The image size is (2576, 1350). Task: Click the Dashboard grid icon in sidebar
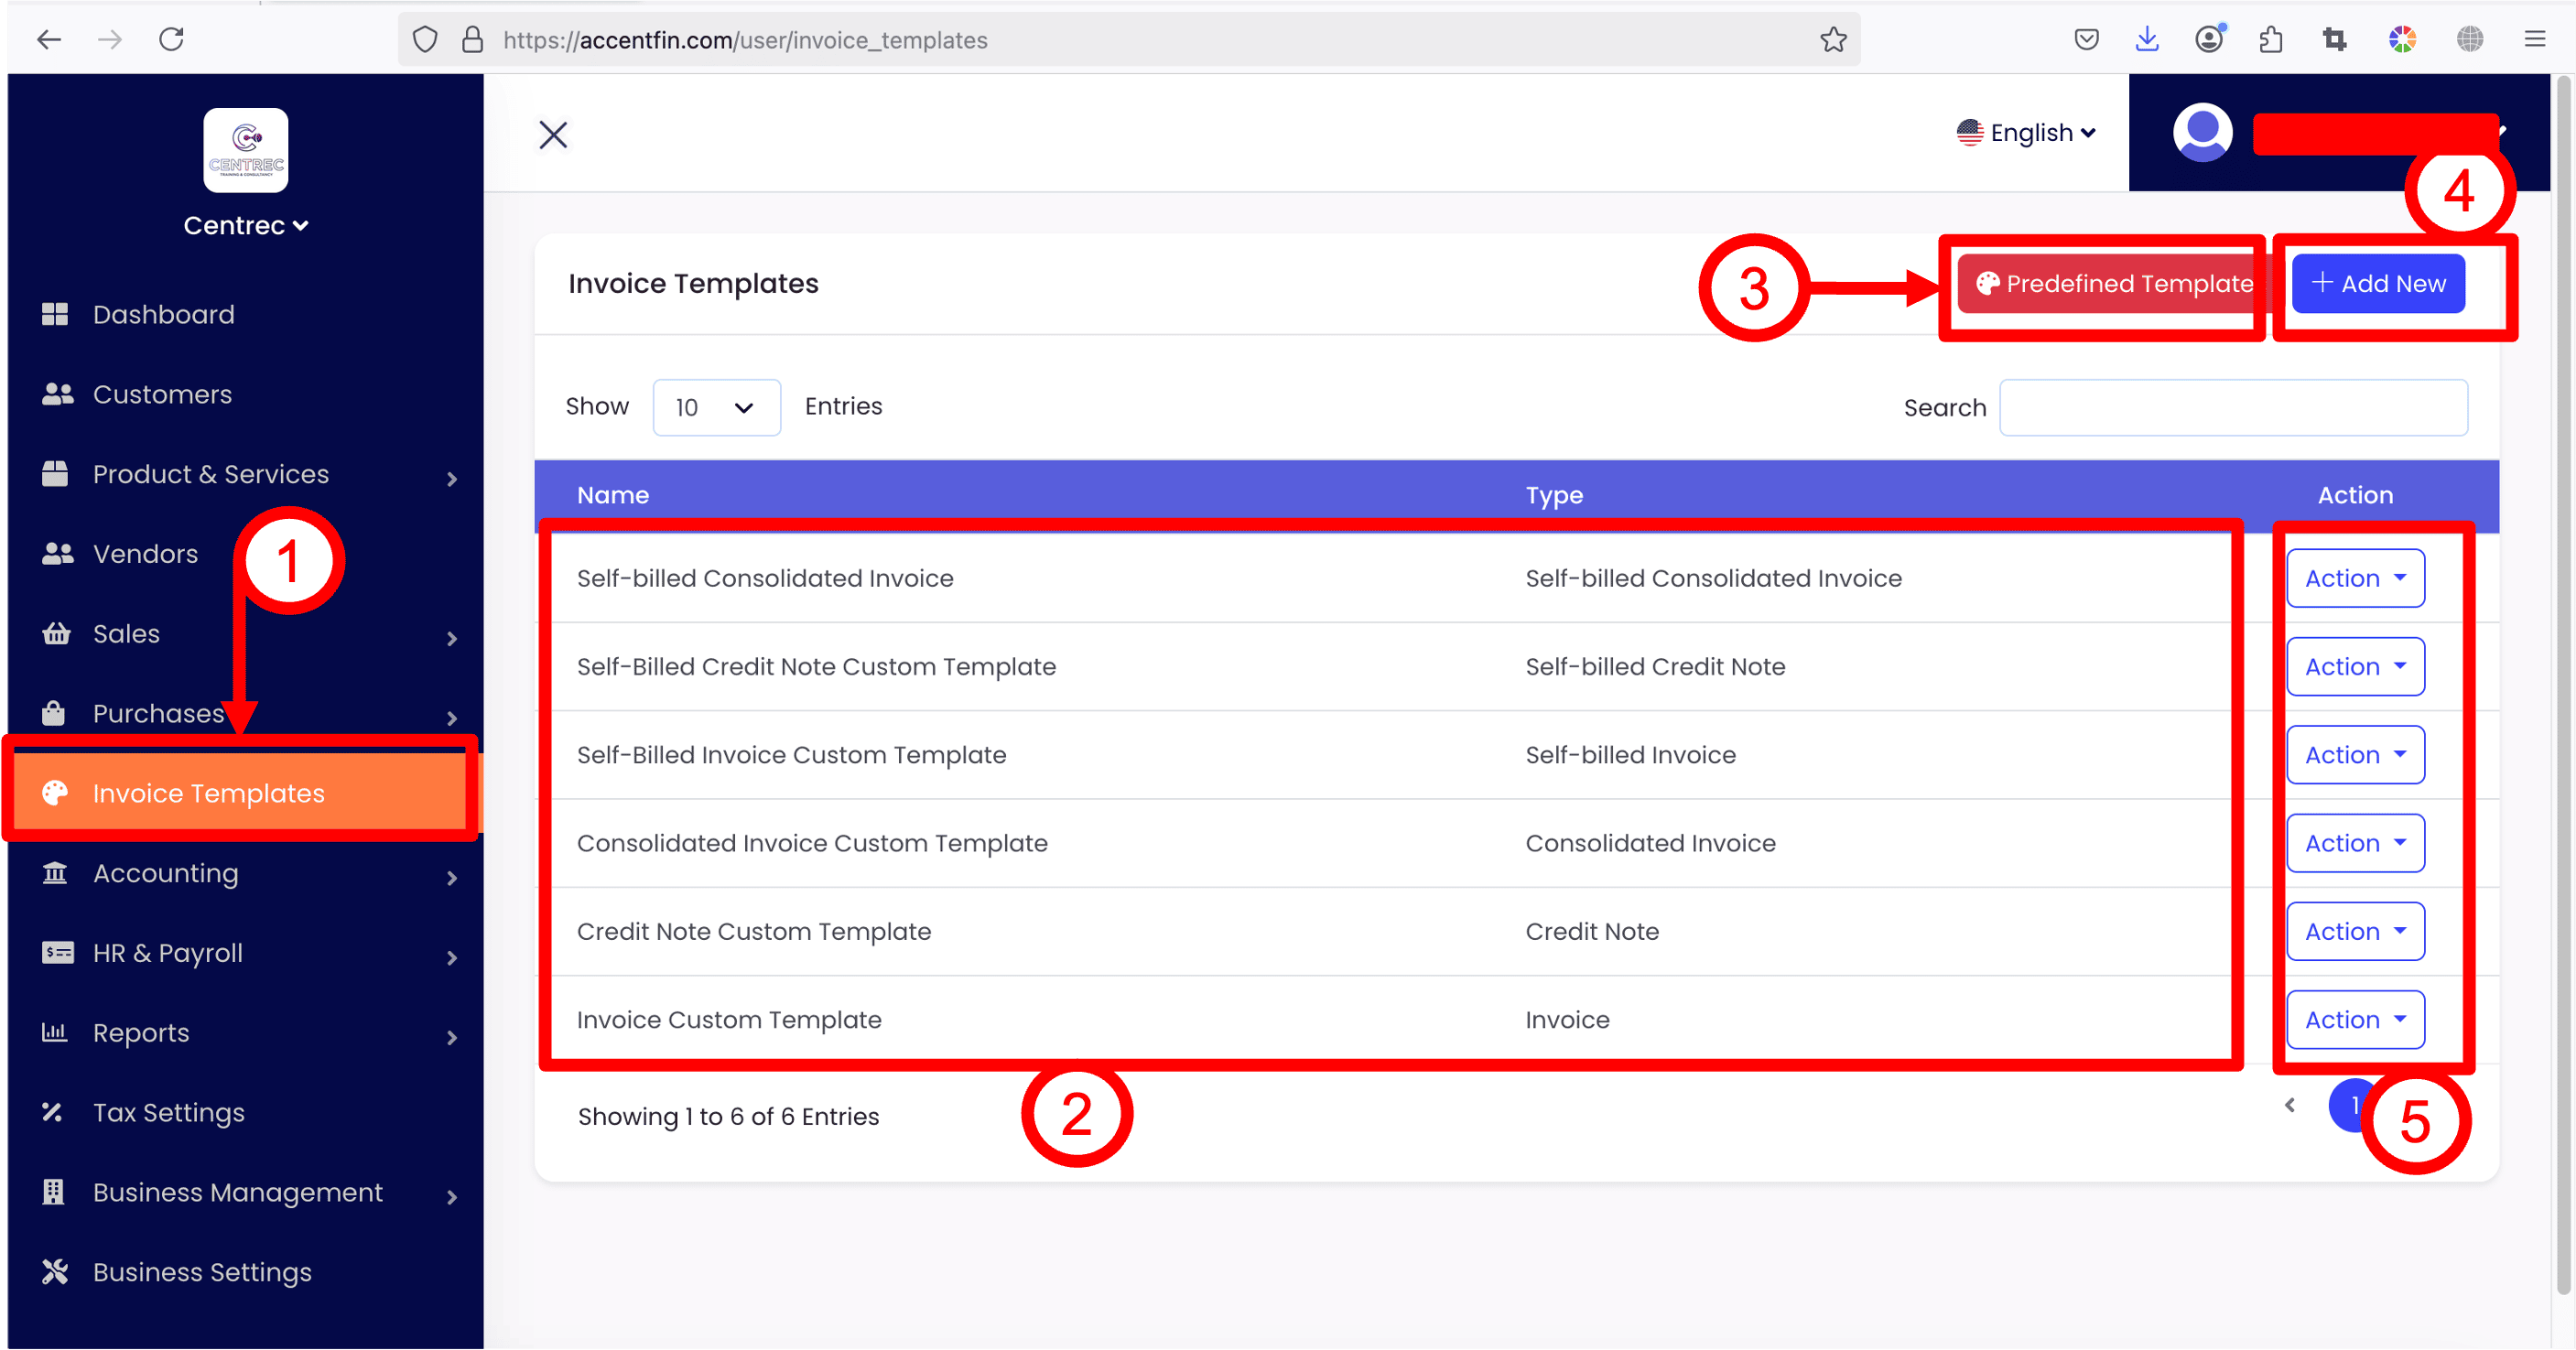click(x=55, y=314)
